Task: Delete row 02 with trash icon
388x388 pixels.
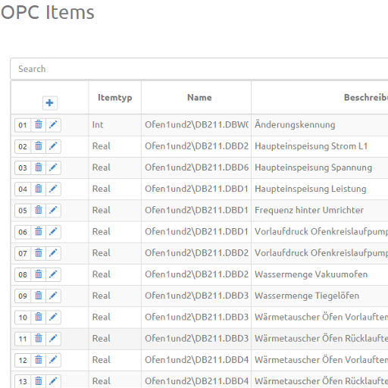Action: click(x=39, y=146)
